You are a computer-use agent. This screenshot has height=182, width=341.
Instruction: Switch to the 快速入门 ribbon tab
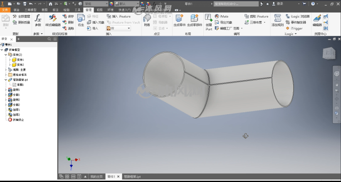(125, 10)
